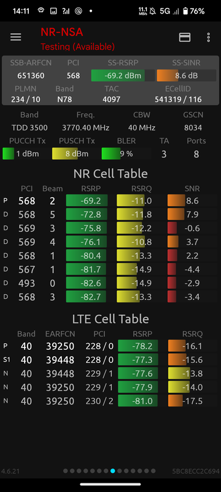Tap the SNR bar showing -3.4

(192, 296)
